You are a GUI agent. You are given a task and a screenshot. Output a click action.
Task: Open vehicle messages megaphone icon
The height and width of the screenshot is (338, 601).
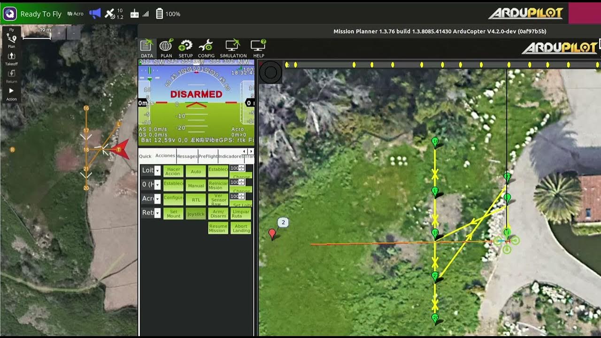click(95, 14)
